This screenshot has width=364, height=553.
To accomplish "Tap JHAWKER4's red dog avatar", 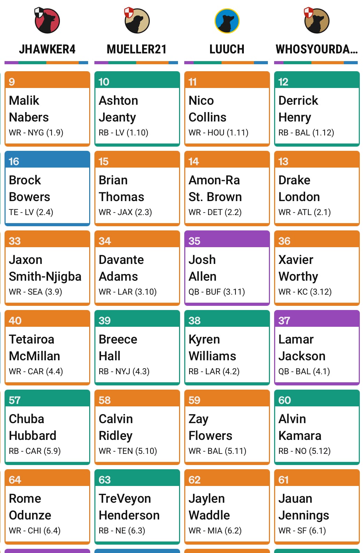I will (48, 21).
